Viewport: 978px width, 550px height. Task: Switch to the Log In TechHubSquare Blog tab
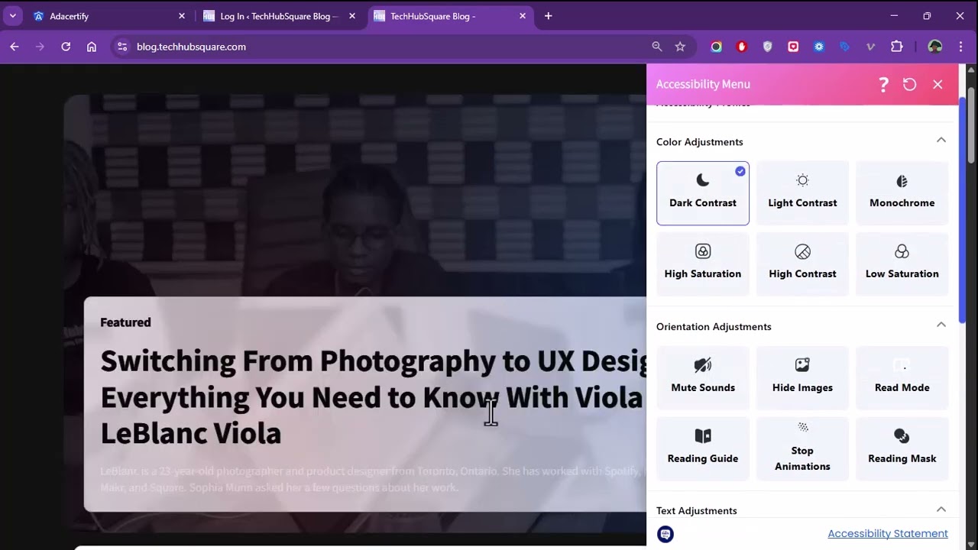click(x=279, y=16)
